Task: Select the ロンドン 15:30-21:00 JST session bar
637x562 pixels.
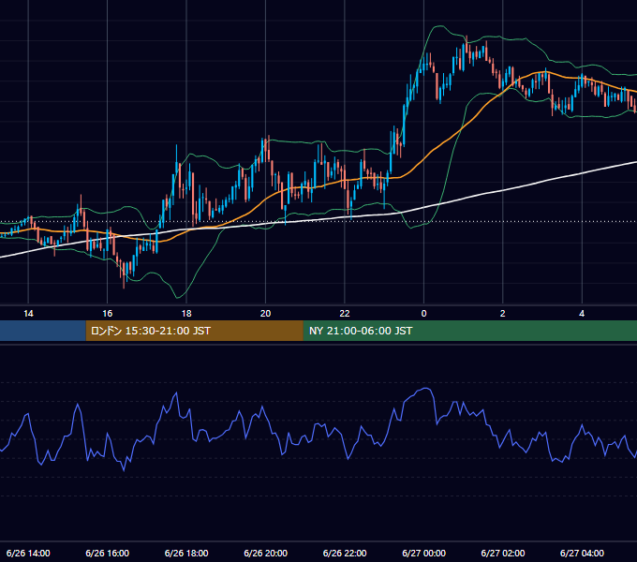Action: pyautogui.click(x=195, y=331)
